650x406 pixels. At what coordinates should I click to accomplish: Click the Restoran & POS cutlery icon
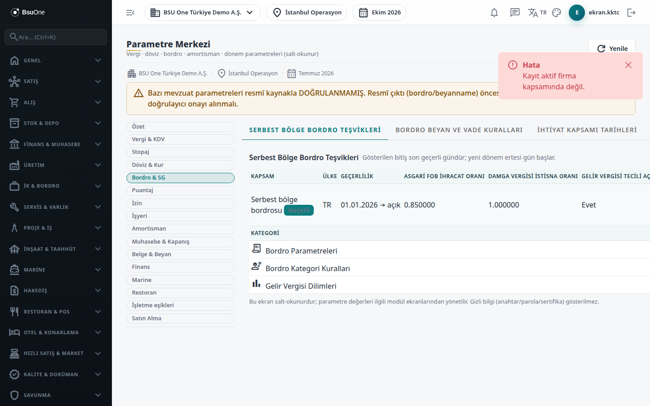(14, 312)
